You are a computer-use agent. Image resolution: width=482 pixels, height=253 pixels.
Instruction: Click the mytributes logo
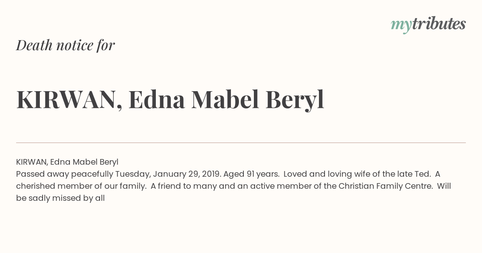pyautogui.click(x=428, y=25)
